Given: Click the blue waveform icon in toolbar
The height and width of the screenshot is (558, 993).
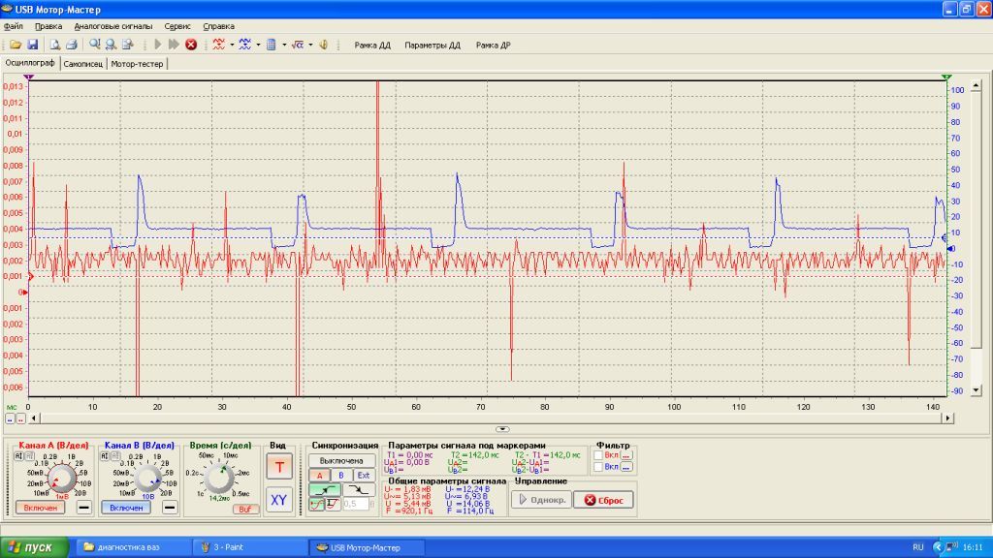Looking at the screenshot, I should click(244, 45).
